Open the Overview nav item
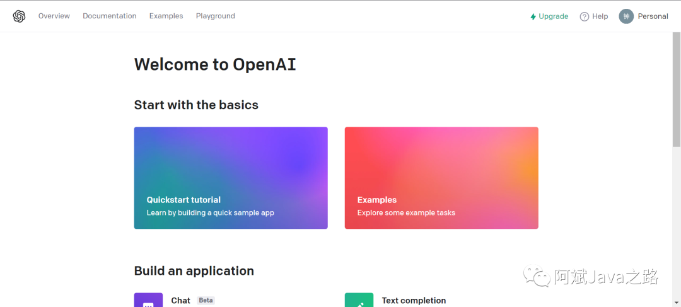Viewport: 681px width, 307px height. (54, 16)
